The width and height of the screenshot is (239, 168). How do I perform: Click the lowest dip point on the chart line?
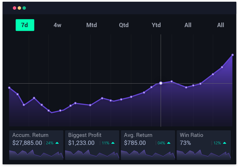click(x=51, y=112)
